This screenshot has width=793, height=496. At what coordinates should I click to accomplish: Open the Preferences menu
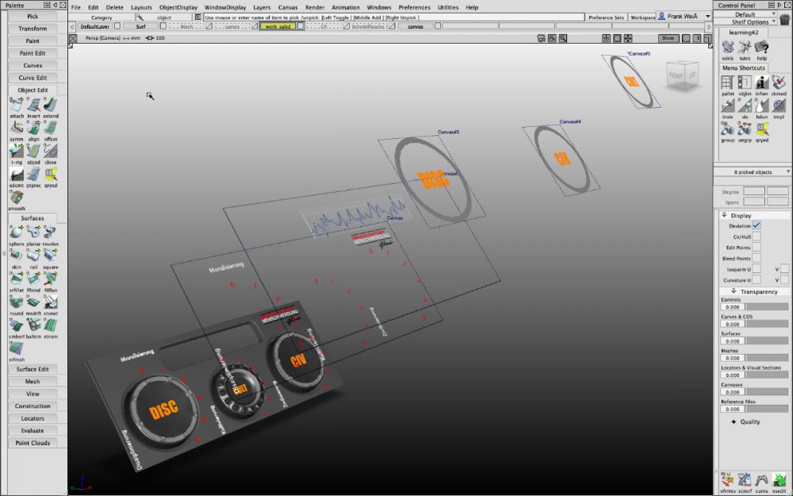pos(414,7)
